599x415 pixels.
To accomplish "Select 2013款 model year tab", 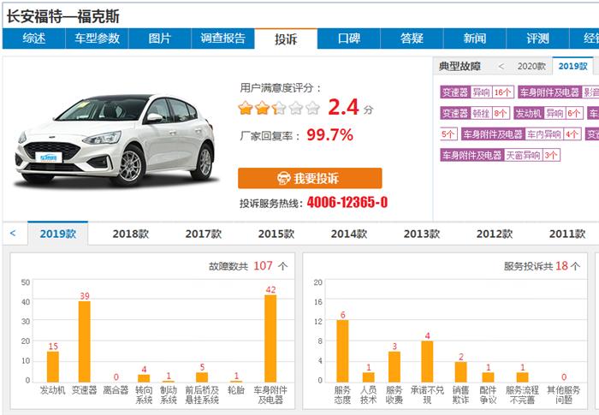I will (422, 234).
